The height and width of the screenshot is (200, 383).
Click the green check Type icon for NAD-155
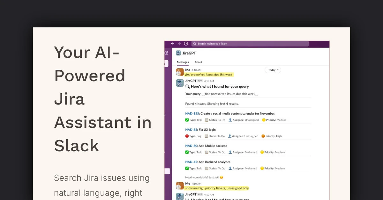[187, 120]
